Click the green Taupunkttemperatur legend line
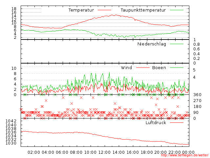Viewport: 210px width, 158px height. coord(177,10)
